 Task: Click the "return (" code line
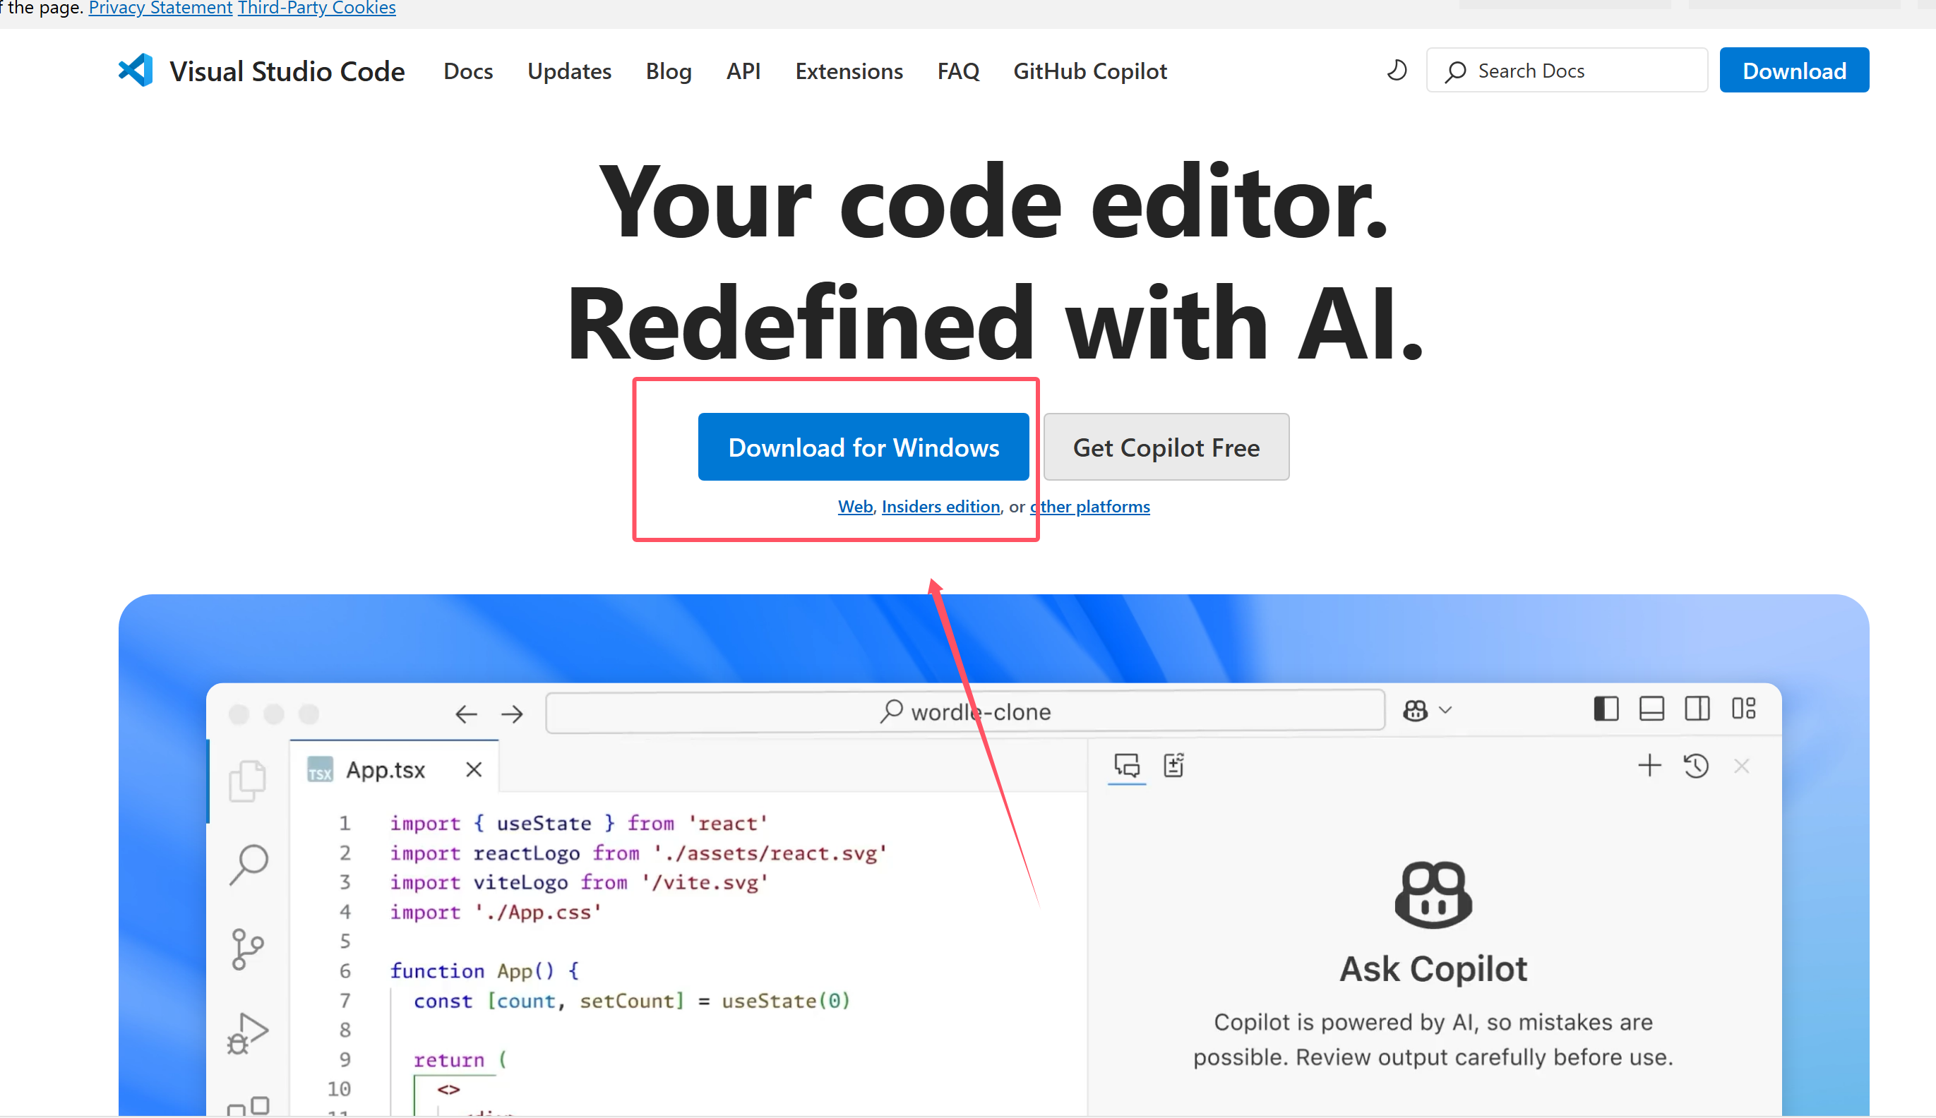tap(460, 1060)
